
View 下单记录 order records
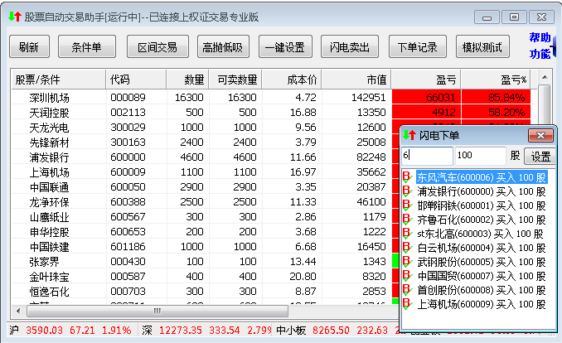(x=417, y=47)
